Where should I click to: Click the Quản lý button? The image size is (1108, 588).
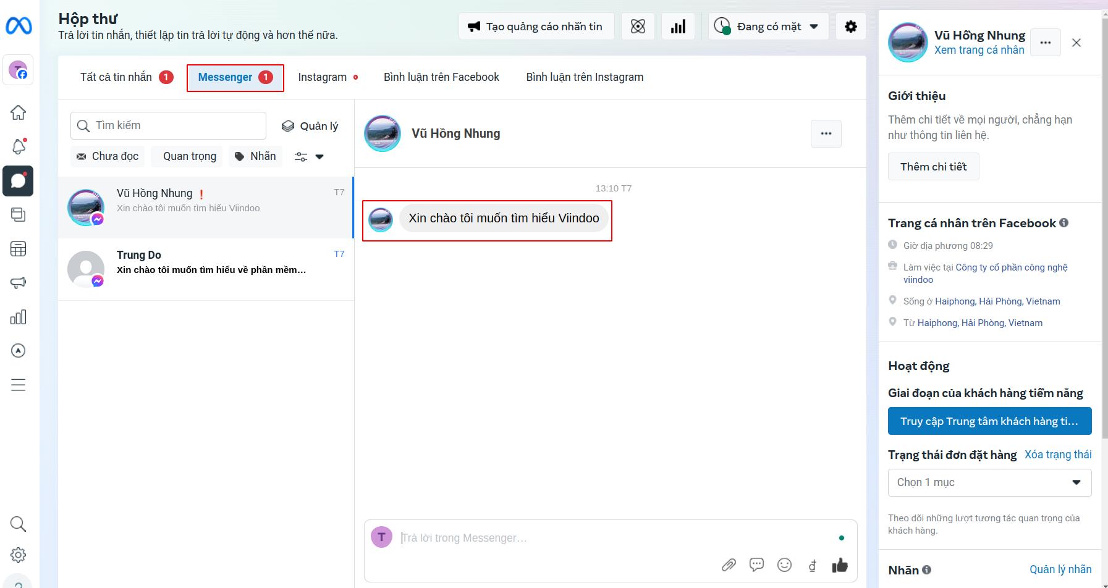point(310,126)
